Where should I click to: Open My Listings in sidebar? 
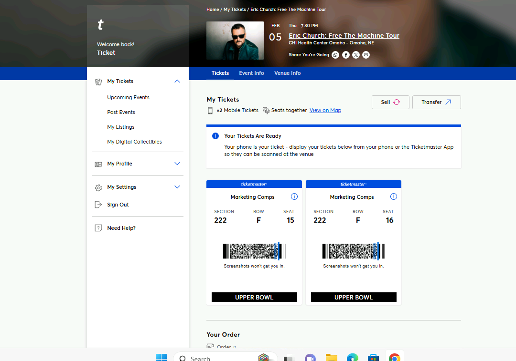[x=120, y=127]
